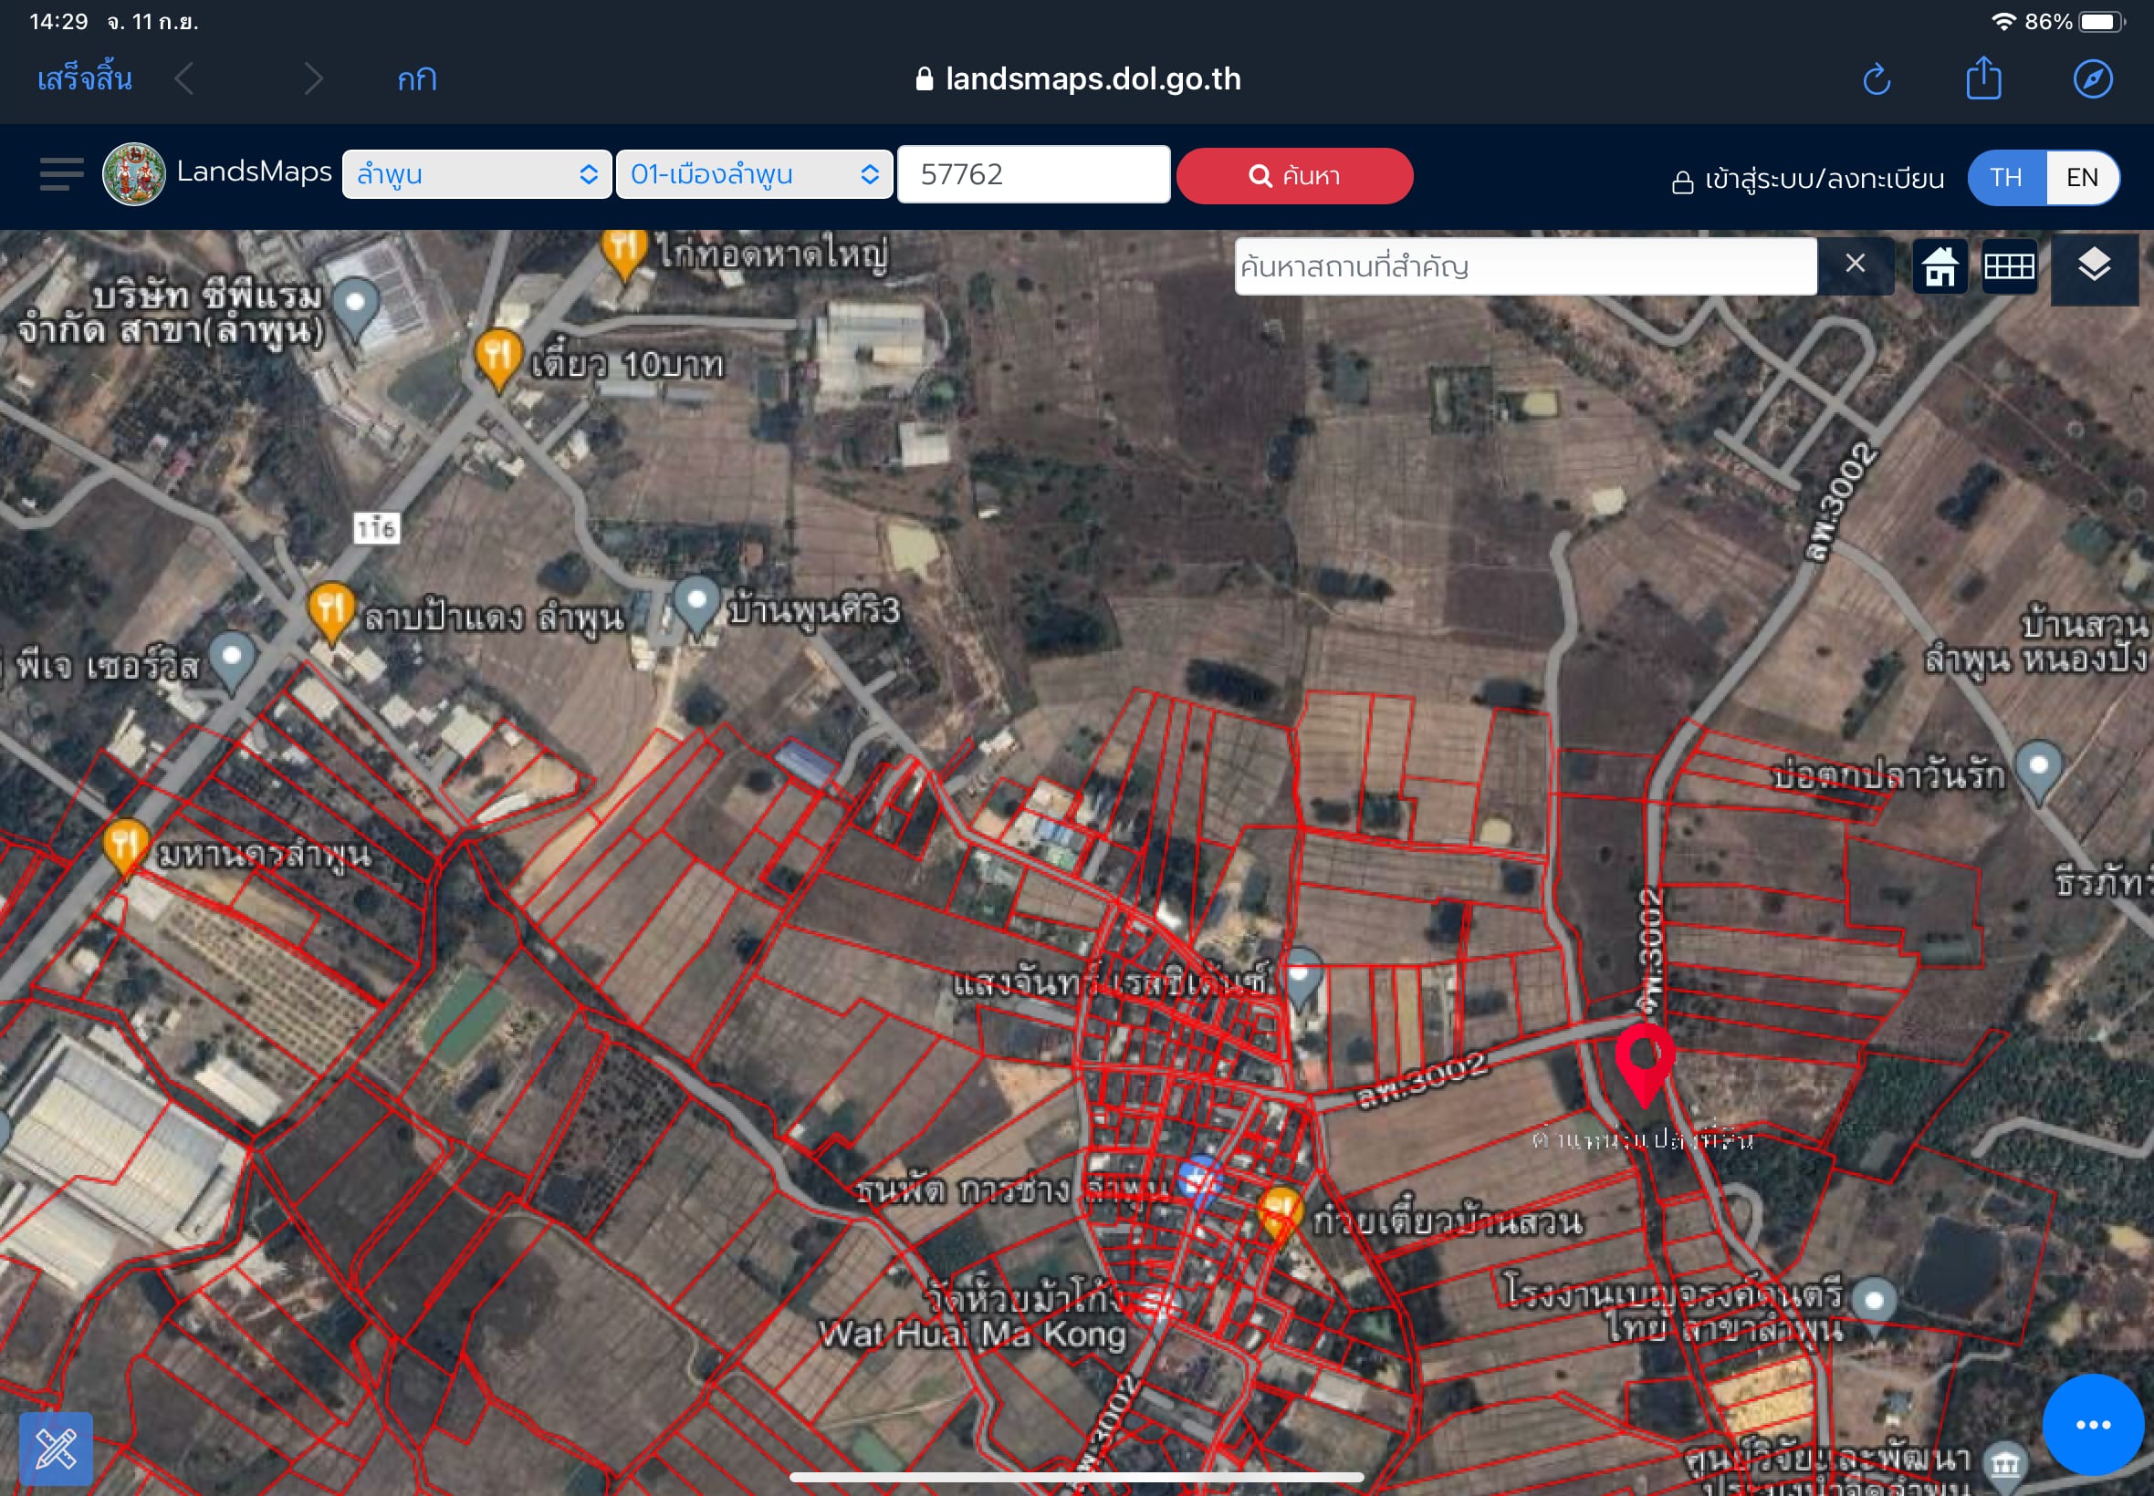Open in Safari using the compass icon
Image resolution: width=2154 pixels, height=1496 pixels.
2092,78
